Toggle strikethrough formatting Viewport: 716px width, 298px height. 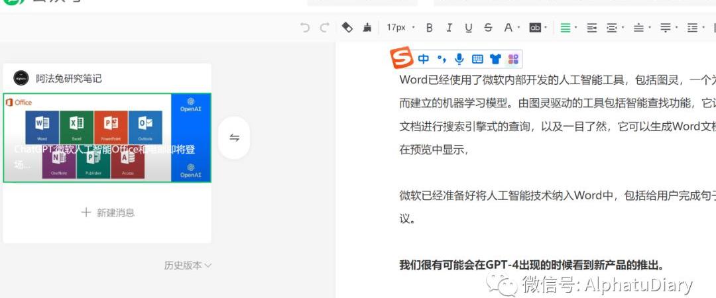[489, 28]
